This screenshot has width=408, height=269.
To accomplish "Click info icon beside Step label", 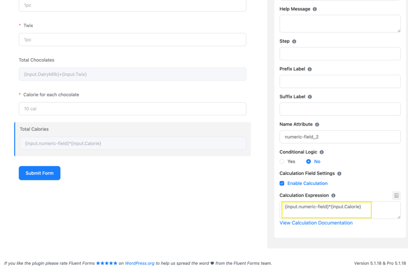I will click(294, 41).
